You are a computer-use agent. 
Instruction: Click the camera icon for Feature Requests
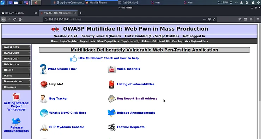pos(111,127)
